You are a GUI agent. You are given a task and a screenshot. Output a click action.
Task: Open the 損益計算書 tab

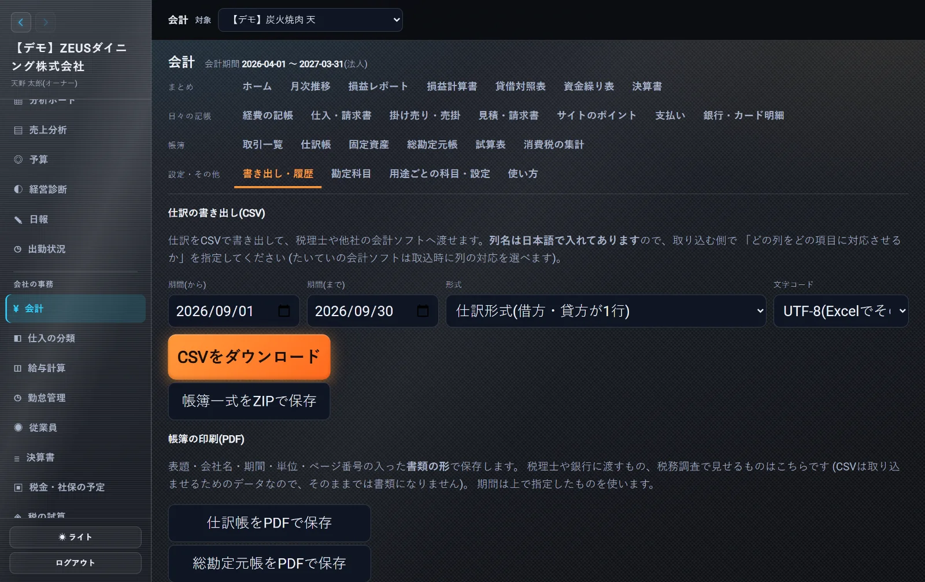[452, 86]
